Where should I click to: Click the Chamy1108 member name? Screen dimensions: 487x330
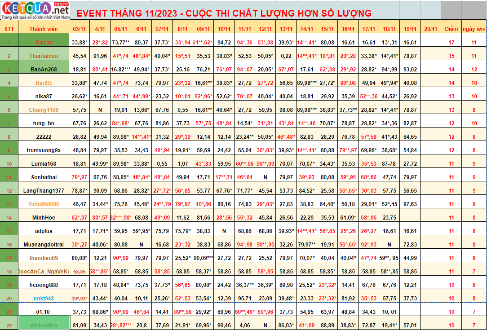pyautogui.click(x=44, y=110)
